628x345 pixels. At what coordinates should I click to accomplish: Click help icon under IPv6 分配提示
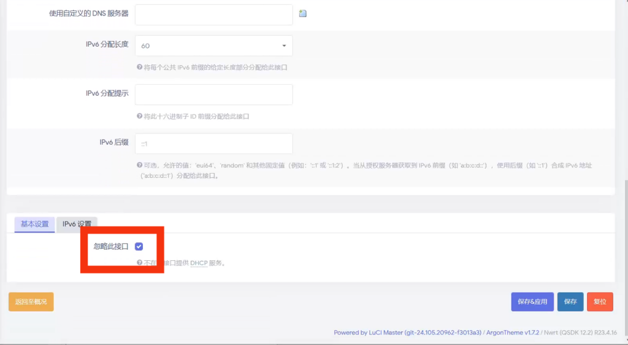pyautogui.click(x=140, y=116)
